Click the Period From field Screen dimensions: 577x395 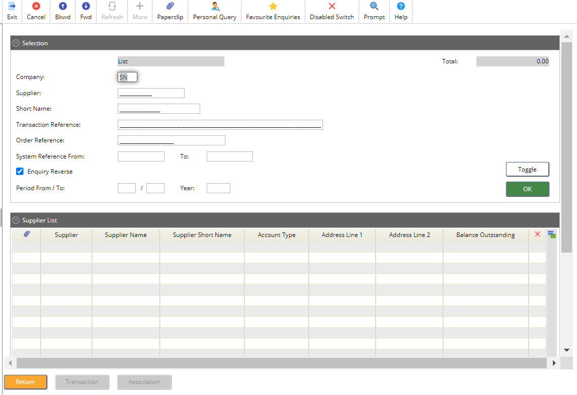coord(127,188)
